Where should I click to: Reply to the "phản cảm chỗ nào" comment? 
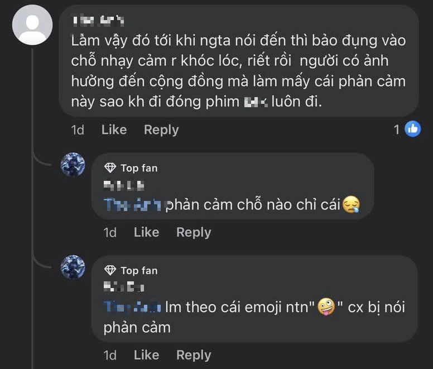pyautogui.click(x=194, y=232)
